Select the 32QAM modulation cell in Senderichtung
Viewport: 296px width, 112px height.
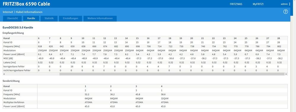[164, 98]
